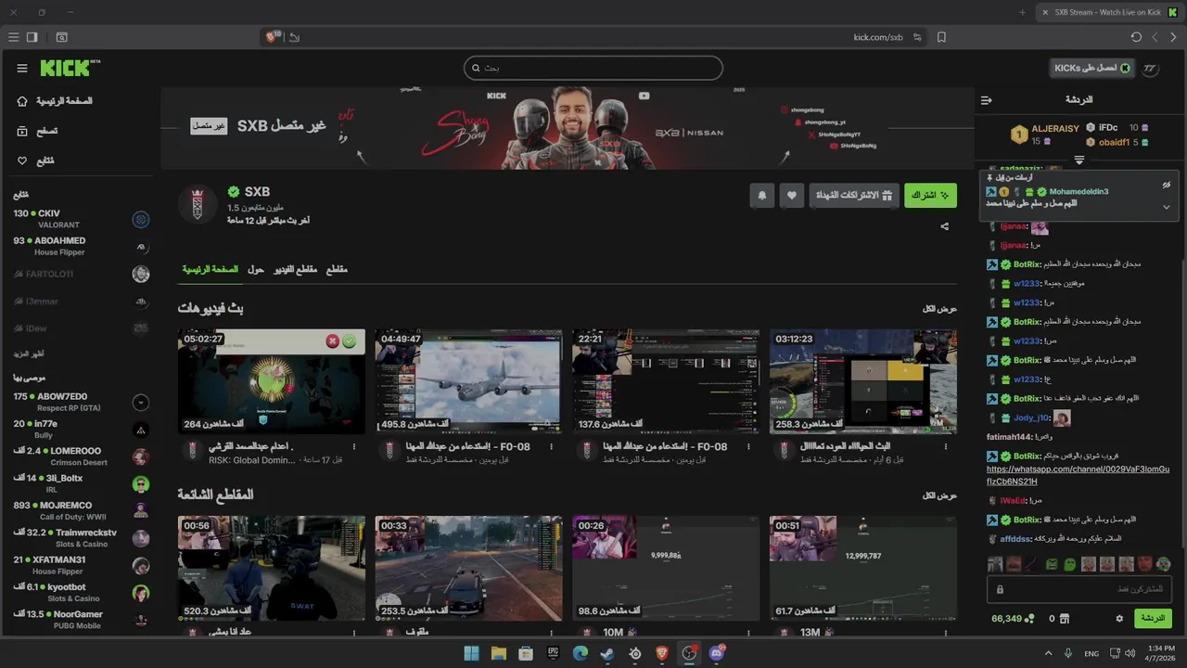The height and width of the screenshot is (668, 1187).
Task: Expand show more followed channels
Action: [28, 353]
